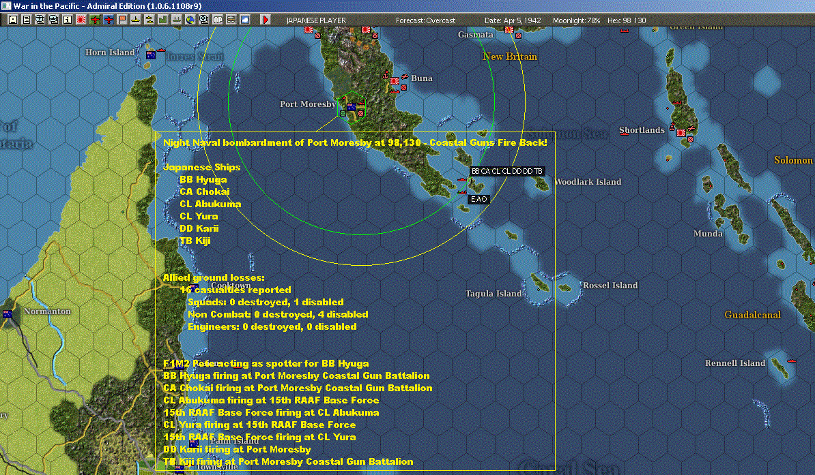Click the Woodlark Island map label
Viewport: 815px width, 475px height.
588,182
